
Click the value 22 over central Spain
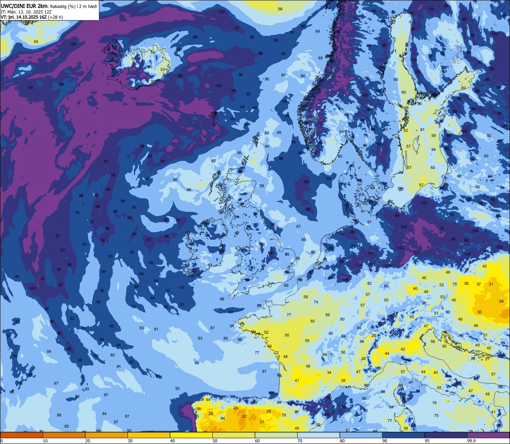pyautogui.click(x=244, y=417)
